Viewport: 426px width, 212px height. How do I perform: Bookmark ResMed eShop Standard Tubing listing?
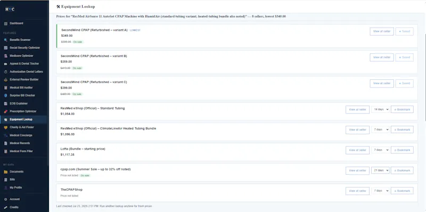402,110
